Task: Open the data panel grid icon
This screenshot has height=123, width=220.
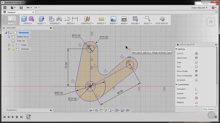Action: 5,8
